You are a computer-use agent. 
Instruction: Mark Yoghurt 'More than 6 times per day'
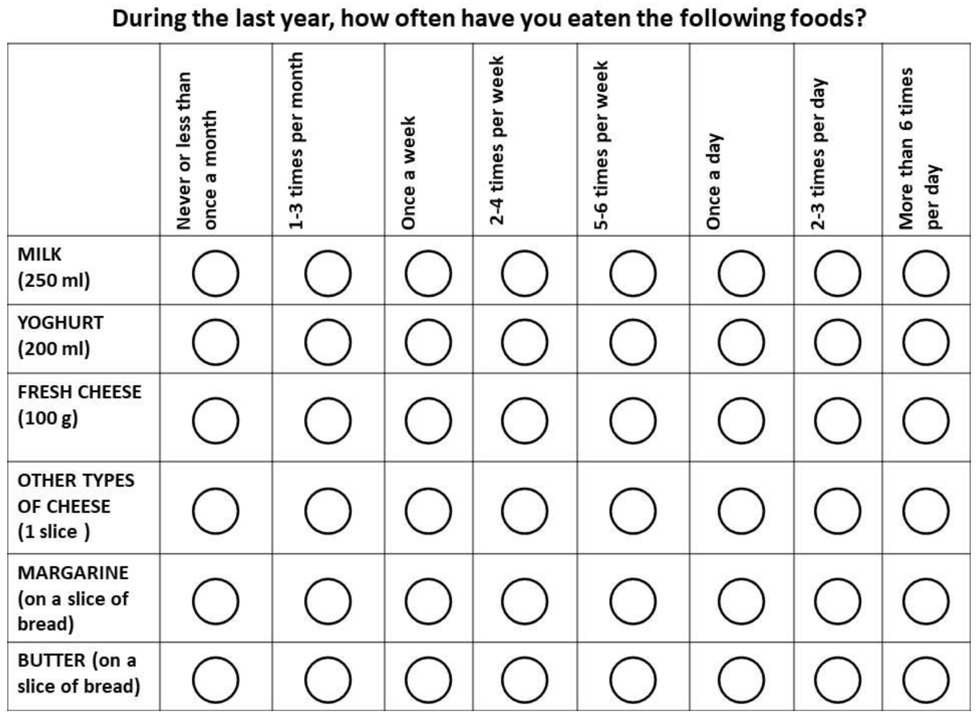click(926, 342)
